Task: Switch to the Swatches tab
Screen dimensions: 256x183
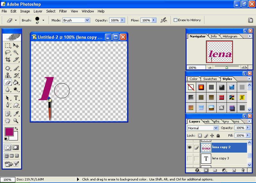Action: 210,79
